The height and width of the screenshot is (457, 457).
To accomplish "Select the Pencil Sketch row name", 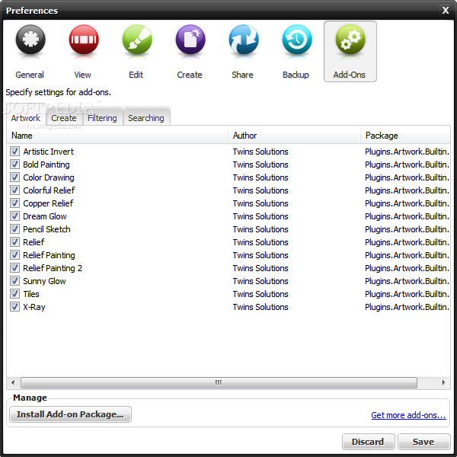I will (46, 229).
